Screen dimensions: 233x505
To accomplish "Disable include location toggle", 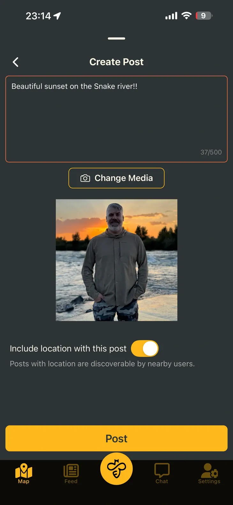I will coord(145,348).
